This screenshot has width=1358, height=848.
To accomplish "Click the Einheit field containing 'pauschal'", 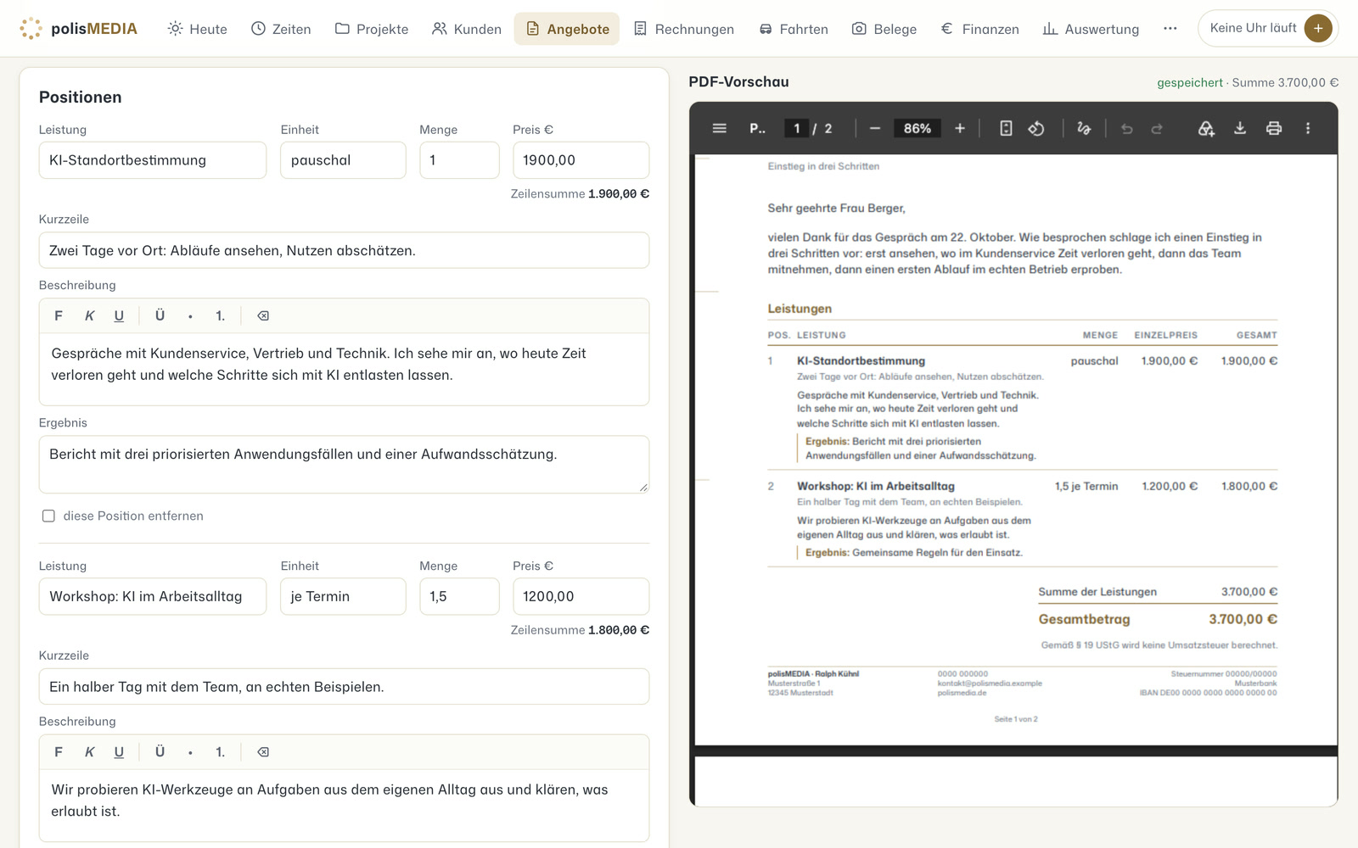I will pos(343,160).
